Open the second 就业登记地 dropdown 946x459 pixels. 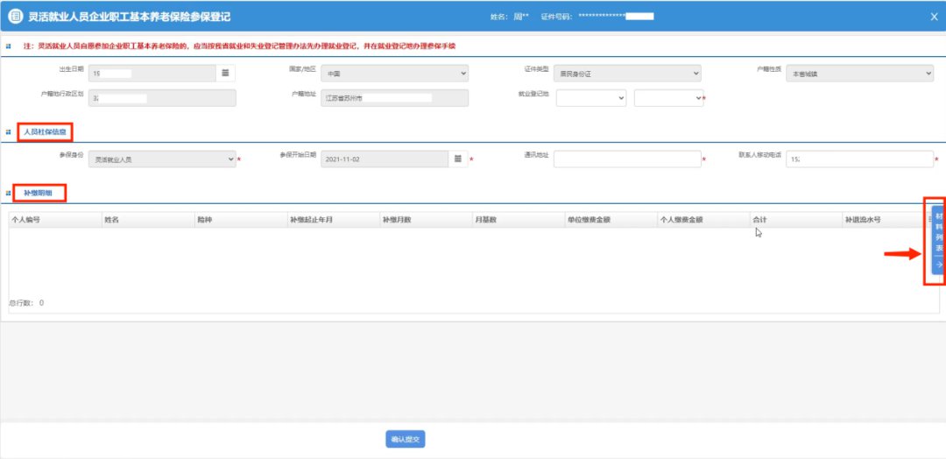(x=668, y=98)
